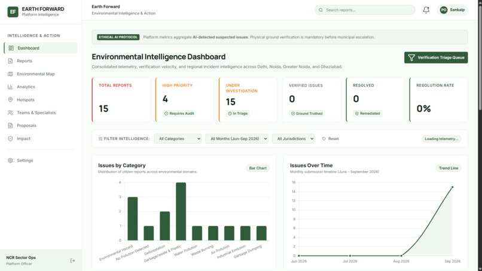
Task: Open the Reports sidebar item
Action: point(41,61)
